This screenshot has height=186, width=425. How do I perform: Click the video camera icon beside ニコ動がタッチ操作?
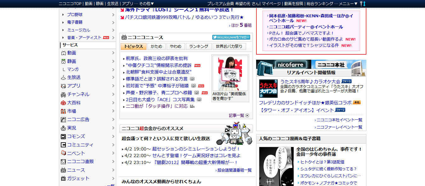point(192,106)
